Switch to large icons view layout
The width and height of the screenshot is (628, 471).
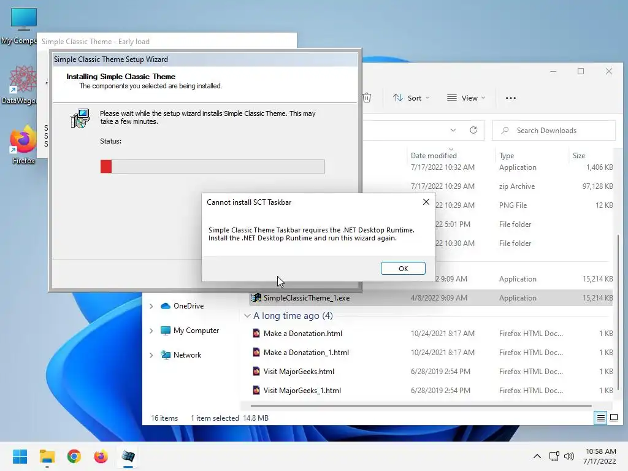click(613, 418)
